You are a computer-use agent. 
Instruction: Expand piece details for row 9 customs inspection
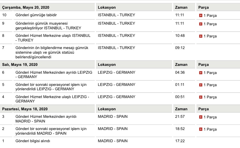pyautogui.click(x=201, y=24)
